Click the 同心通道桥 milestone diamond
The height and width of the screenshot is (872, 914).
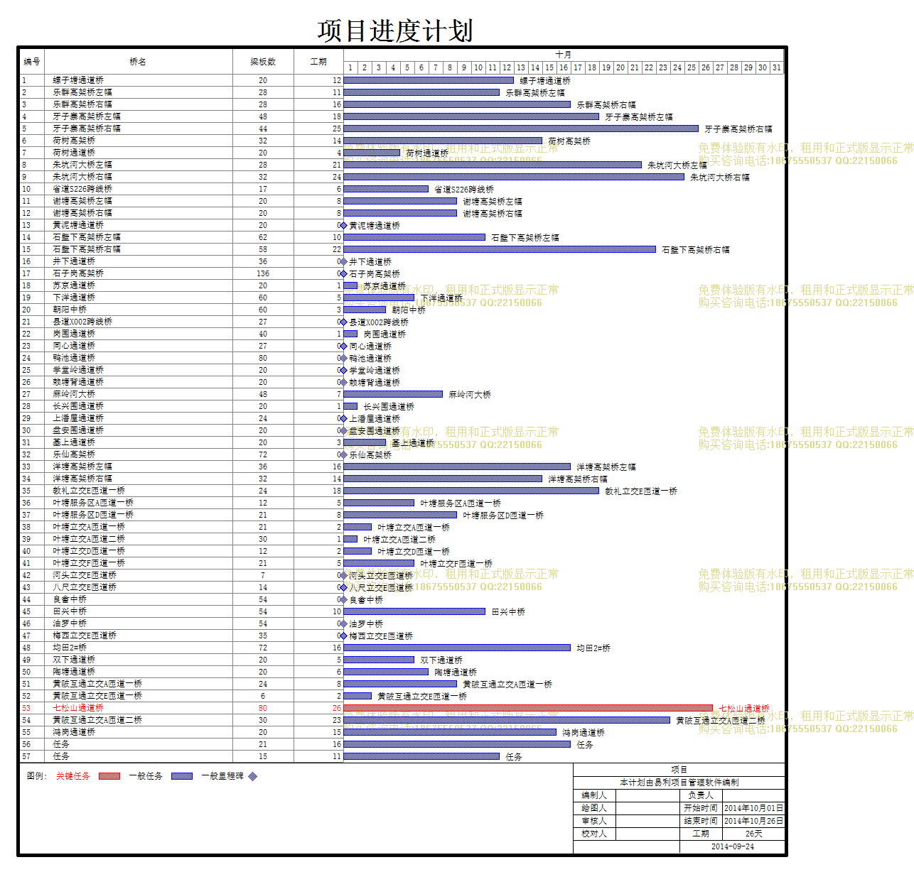point(344,346)
